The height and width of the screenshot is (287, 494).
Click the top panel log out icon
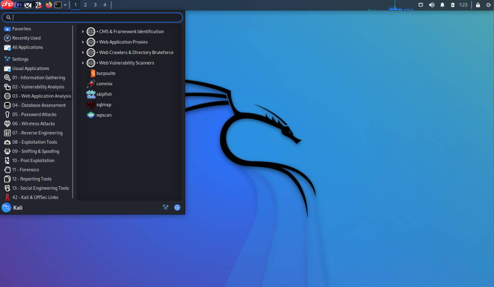pyautogui.click(x=488, y=5)
